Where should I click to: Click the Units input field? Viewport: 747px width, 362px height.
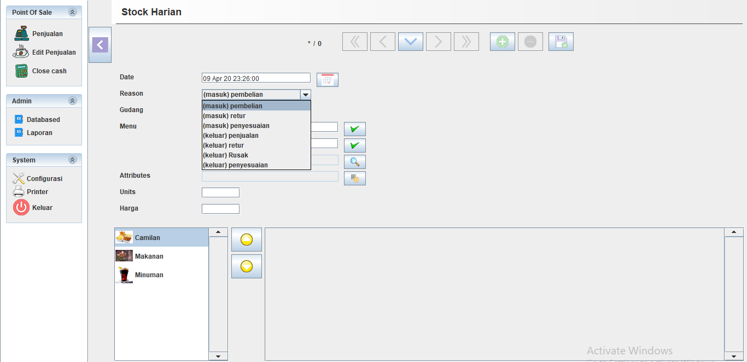220,192
